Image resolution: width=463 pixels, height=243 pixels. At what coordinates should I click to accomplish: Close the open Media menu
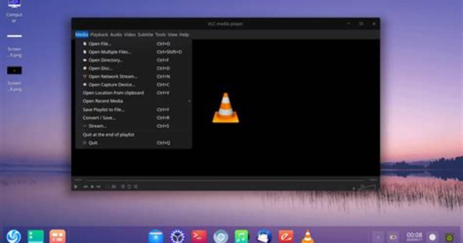[82, 34]
